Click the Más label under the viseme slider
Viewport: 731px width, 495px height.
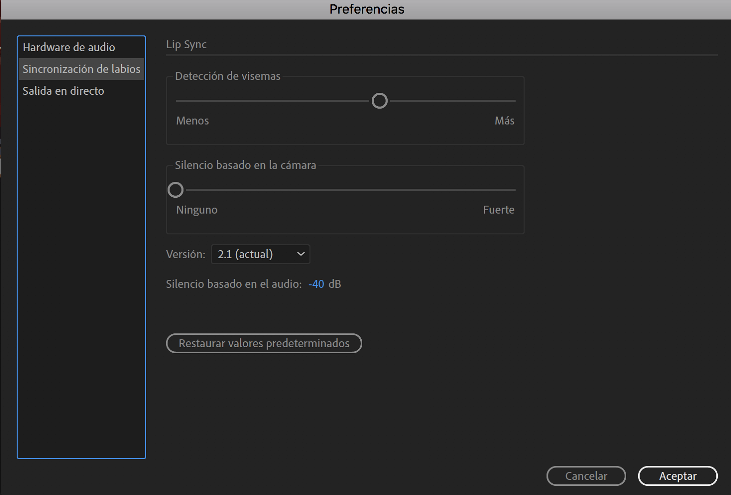point(504,121)
